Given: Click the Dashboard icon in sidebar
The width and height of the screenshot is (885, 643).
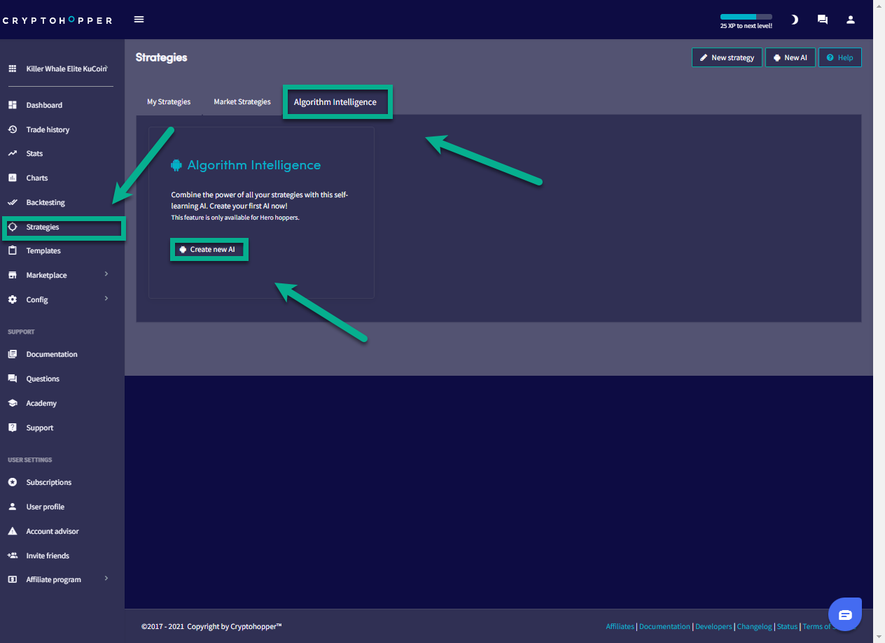Looking at the screenshot, I should pos(12,105).
